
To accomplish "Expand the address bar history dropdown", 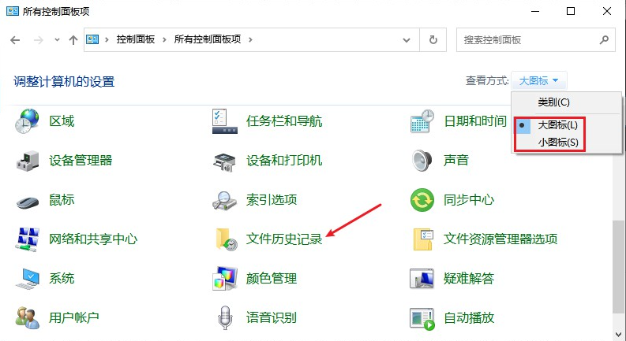I will [x=407, y=40].
